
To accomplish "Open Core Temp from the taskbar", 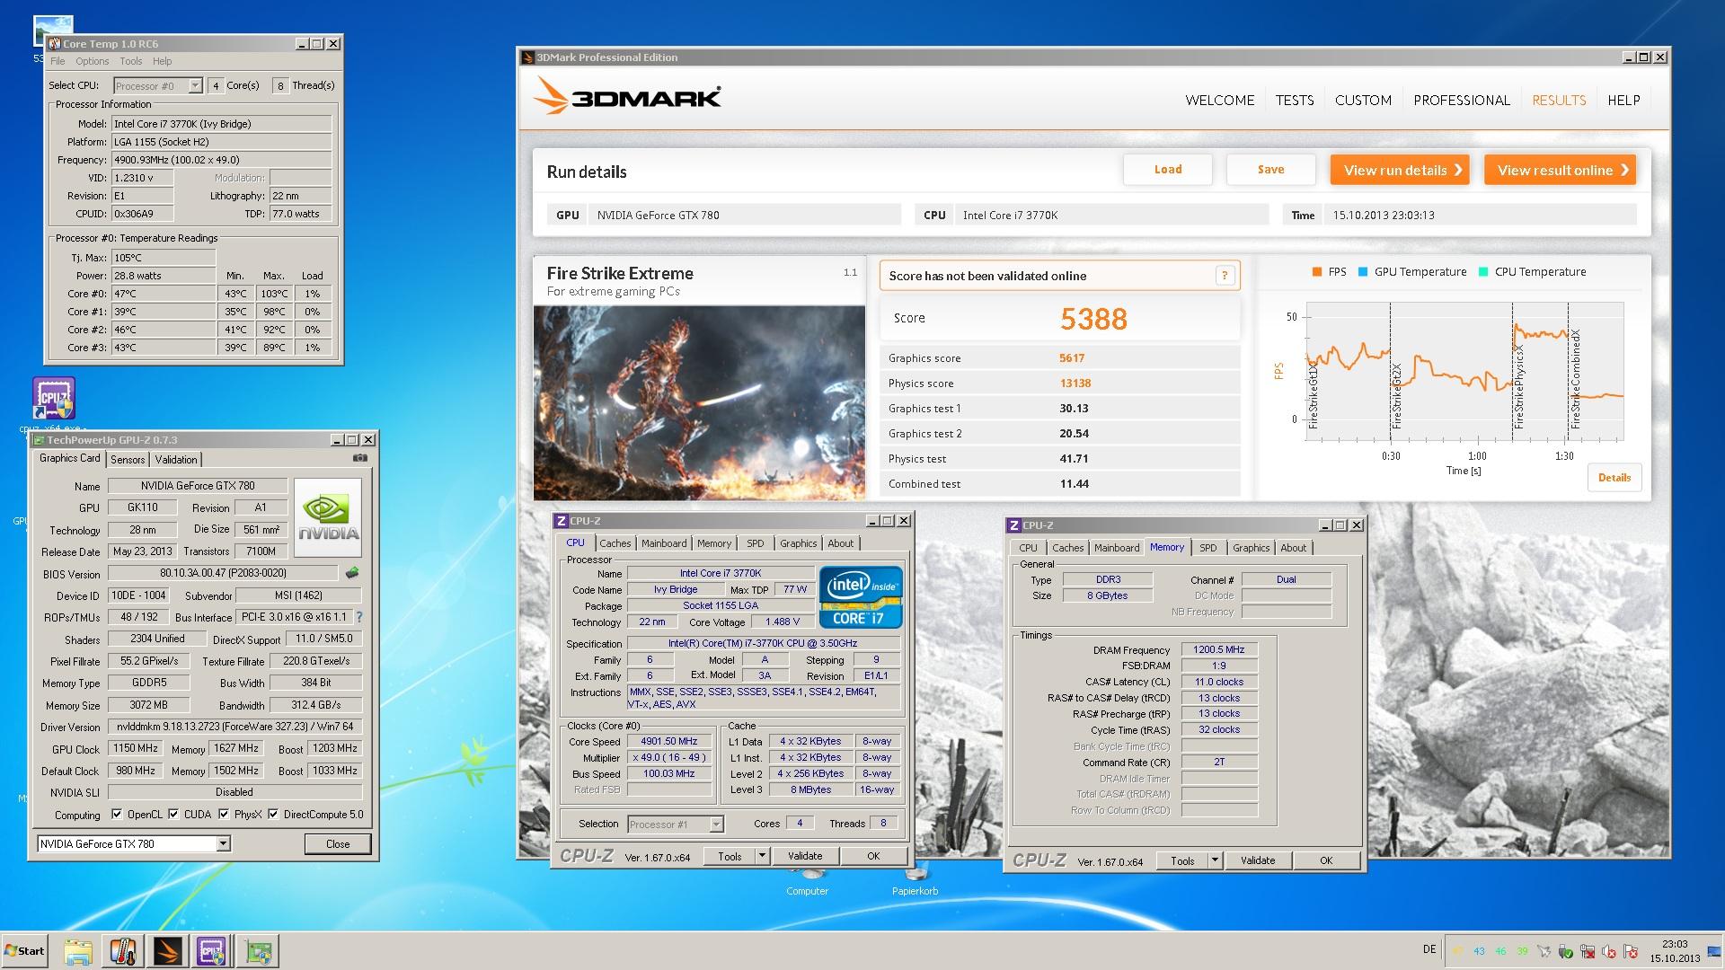I will 123,951.
